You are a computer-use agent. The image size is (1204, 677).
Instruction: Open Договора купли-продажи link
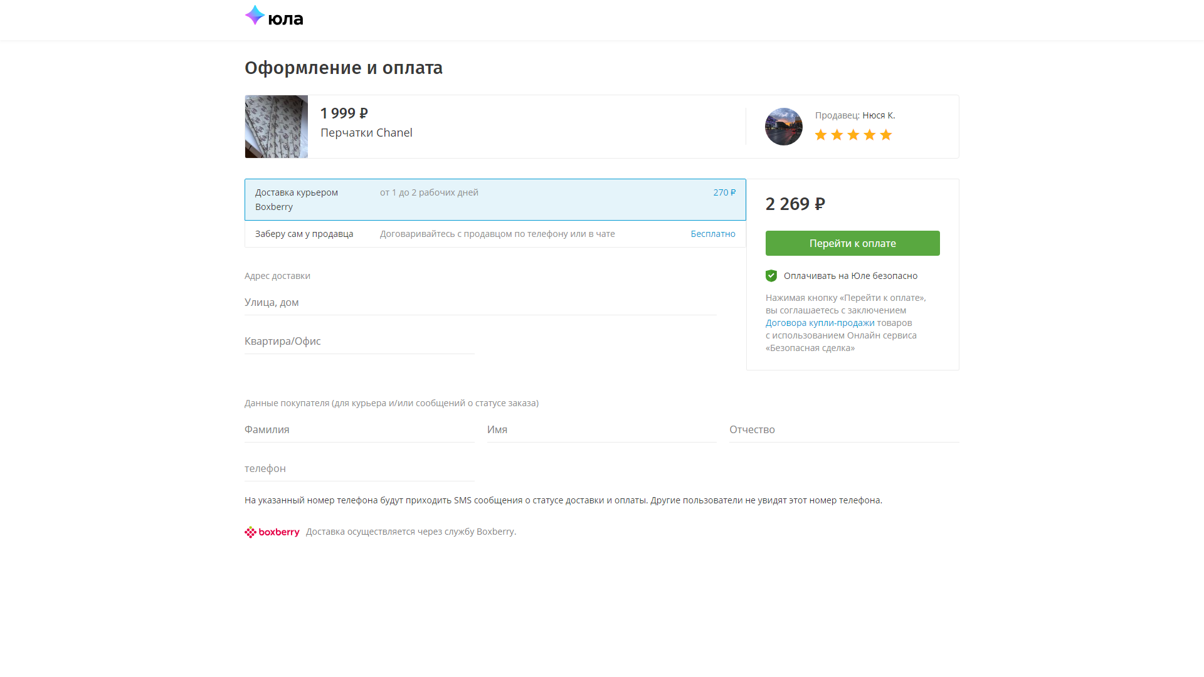point(820,323)
